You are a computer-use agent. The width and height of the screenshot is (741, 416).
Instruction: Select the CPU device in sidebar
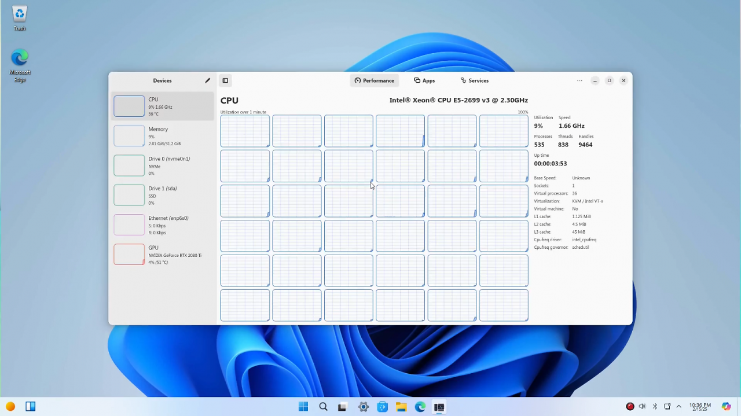point(163,106)
